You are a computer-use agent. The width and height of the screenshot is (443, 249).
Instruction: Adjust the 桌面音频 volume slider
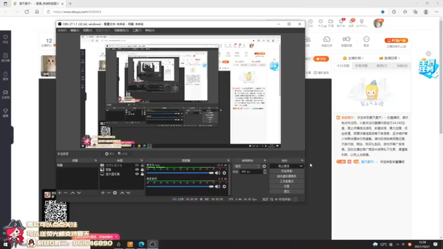180,186
